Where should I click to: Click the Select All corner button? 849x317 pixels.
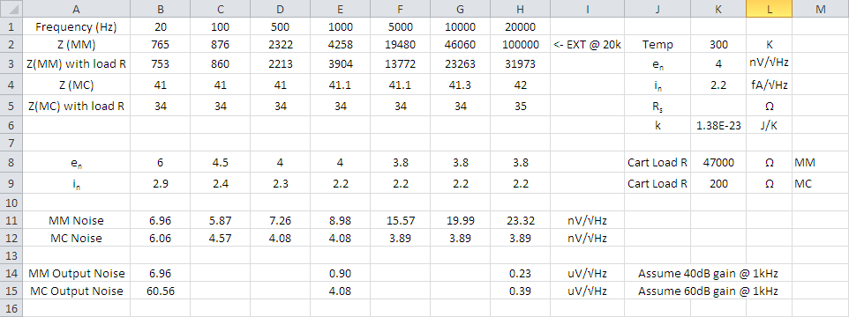tap(11, 9)
